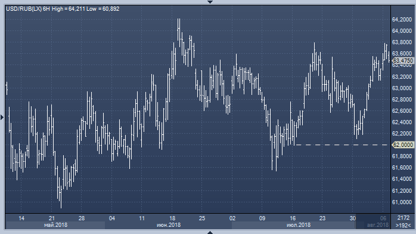The image size is (416, 234).
Task: Click date marker 14 on time axis
Action: (21, 218)
